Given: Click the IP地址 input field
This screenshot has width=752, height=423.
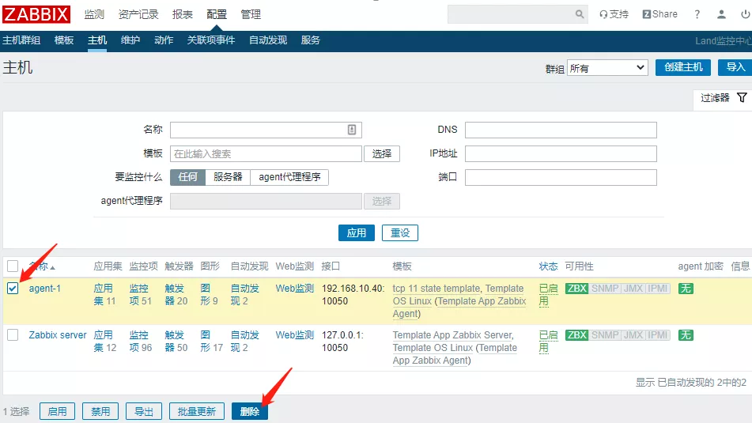Looking at the screenshot, I should (561, 153).
